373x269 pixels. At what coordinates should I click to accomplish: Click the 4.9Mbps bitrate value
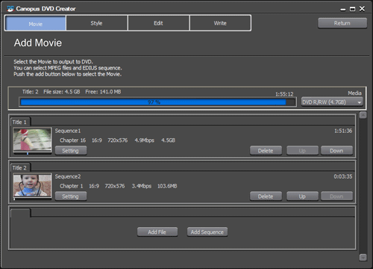click(x=145, y=140)
